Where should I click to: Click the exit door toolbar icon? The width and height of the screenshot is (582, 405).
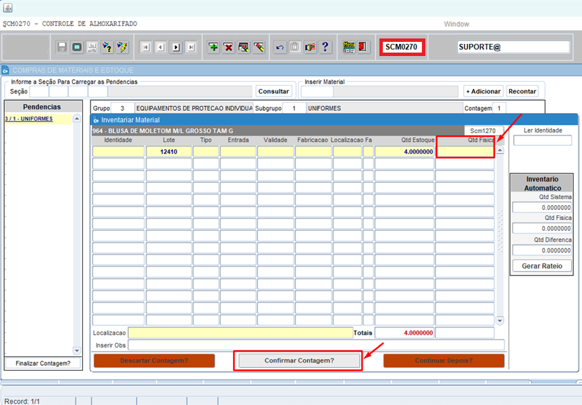[x=363, y=47]
